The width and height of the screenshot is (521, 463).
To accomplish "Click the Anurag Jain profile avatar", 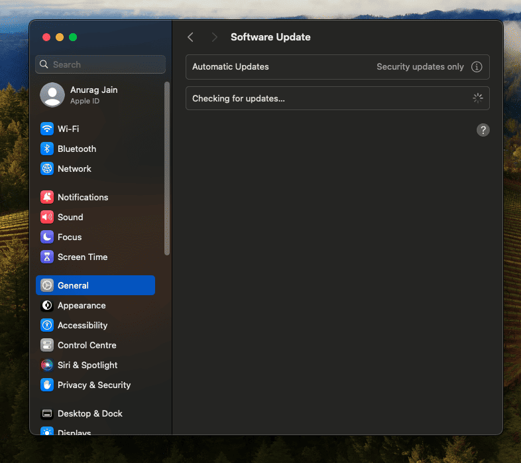I will tap(52, 95).
